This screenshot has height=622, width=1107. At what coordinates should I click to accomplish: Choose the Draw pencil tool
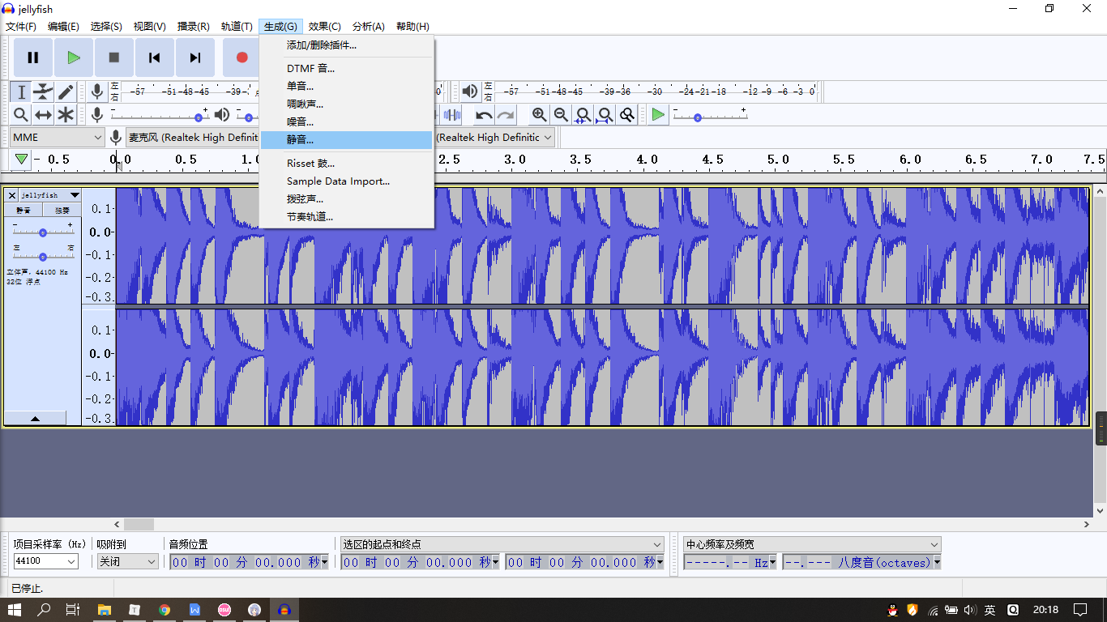(x=66, y=92)
